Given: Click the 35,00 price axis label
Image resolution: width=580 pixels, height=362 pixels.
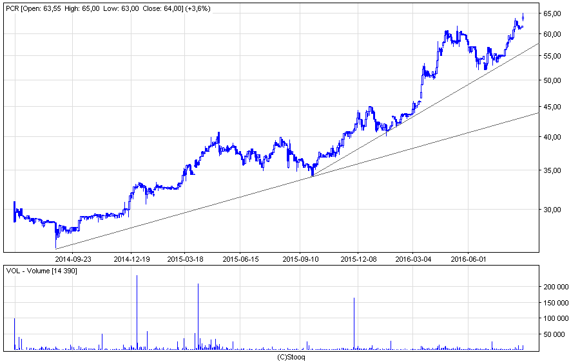Looking at the screenshot, I should [552, 170].
